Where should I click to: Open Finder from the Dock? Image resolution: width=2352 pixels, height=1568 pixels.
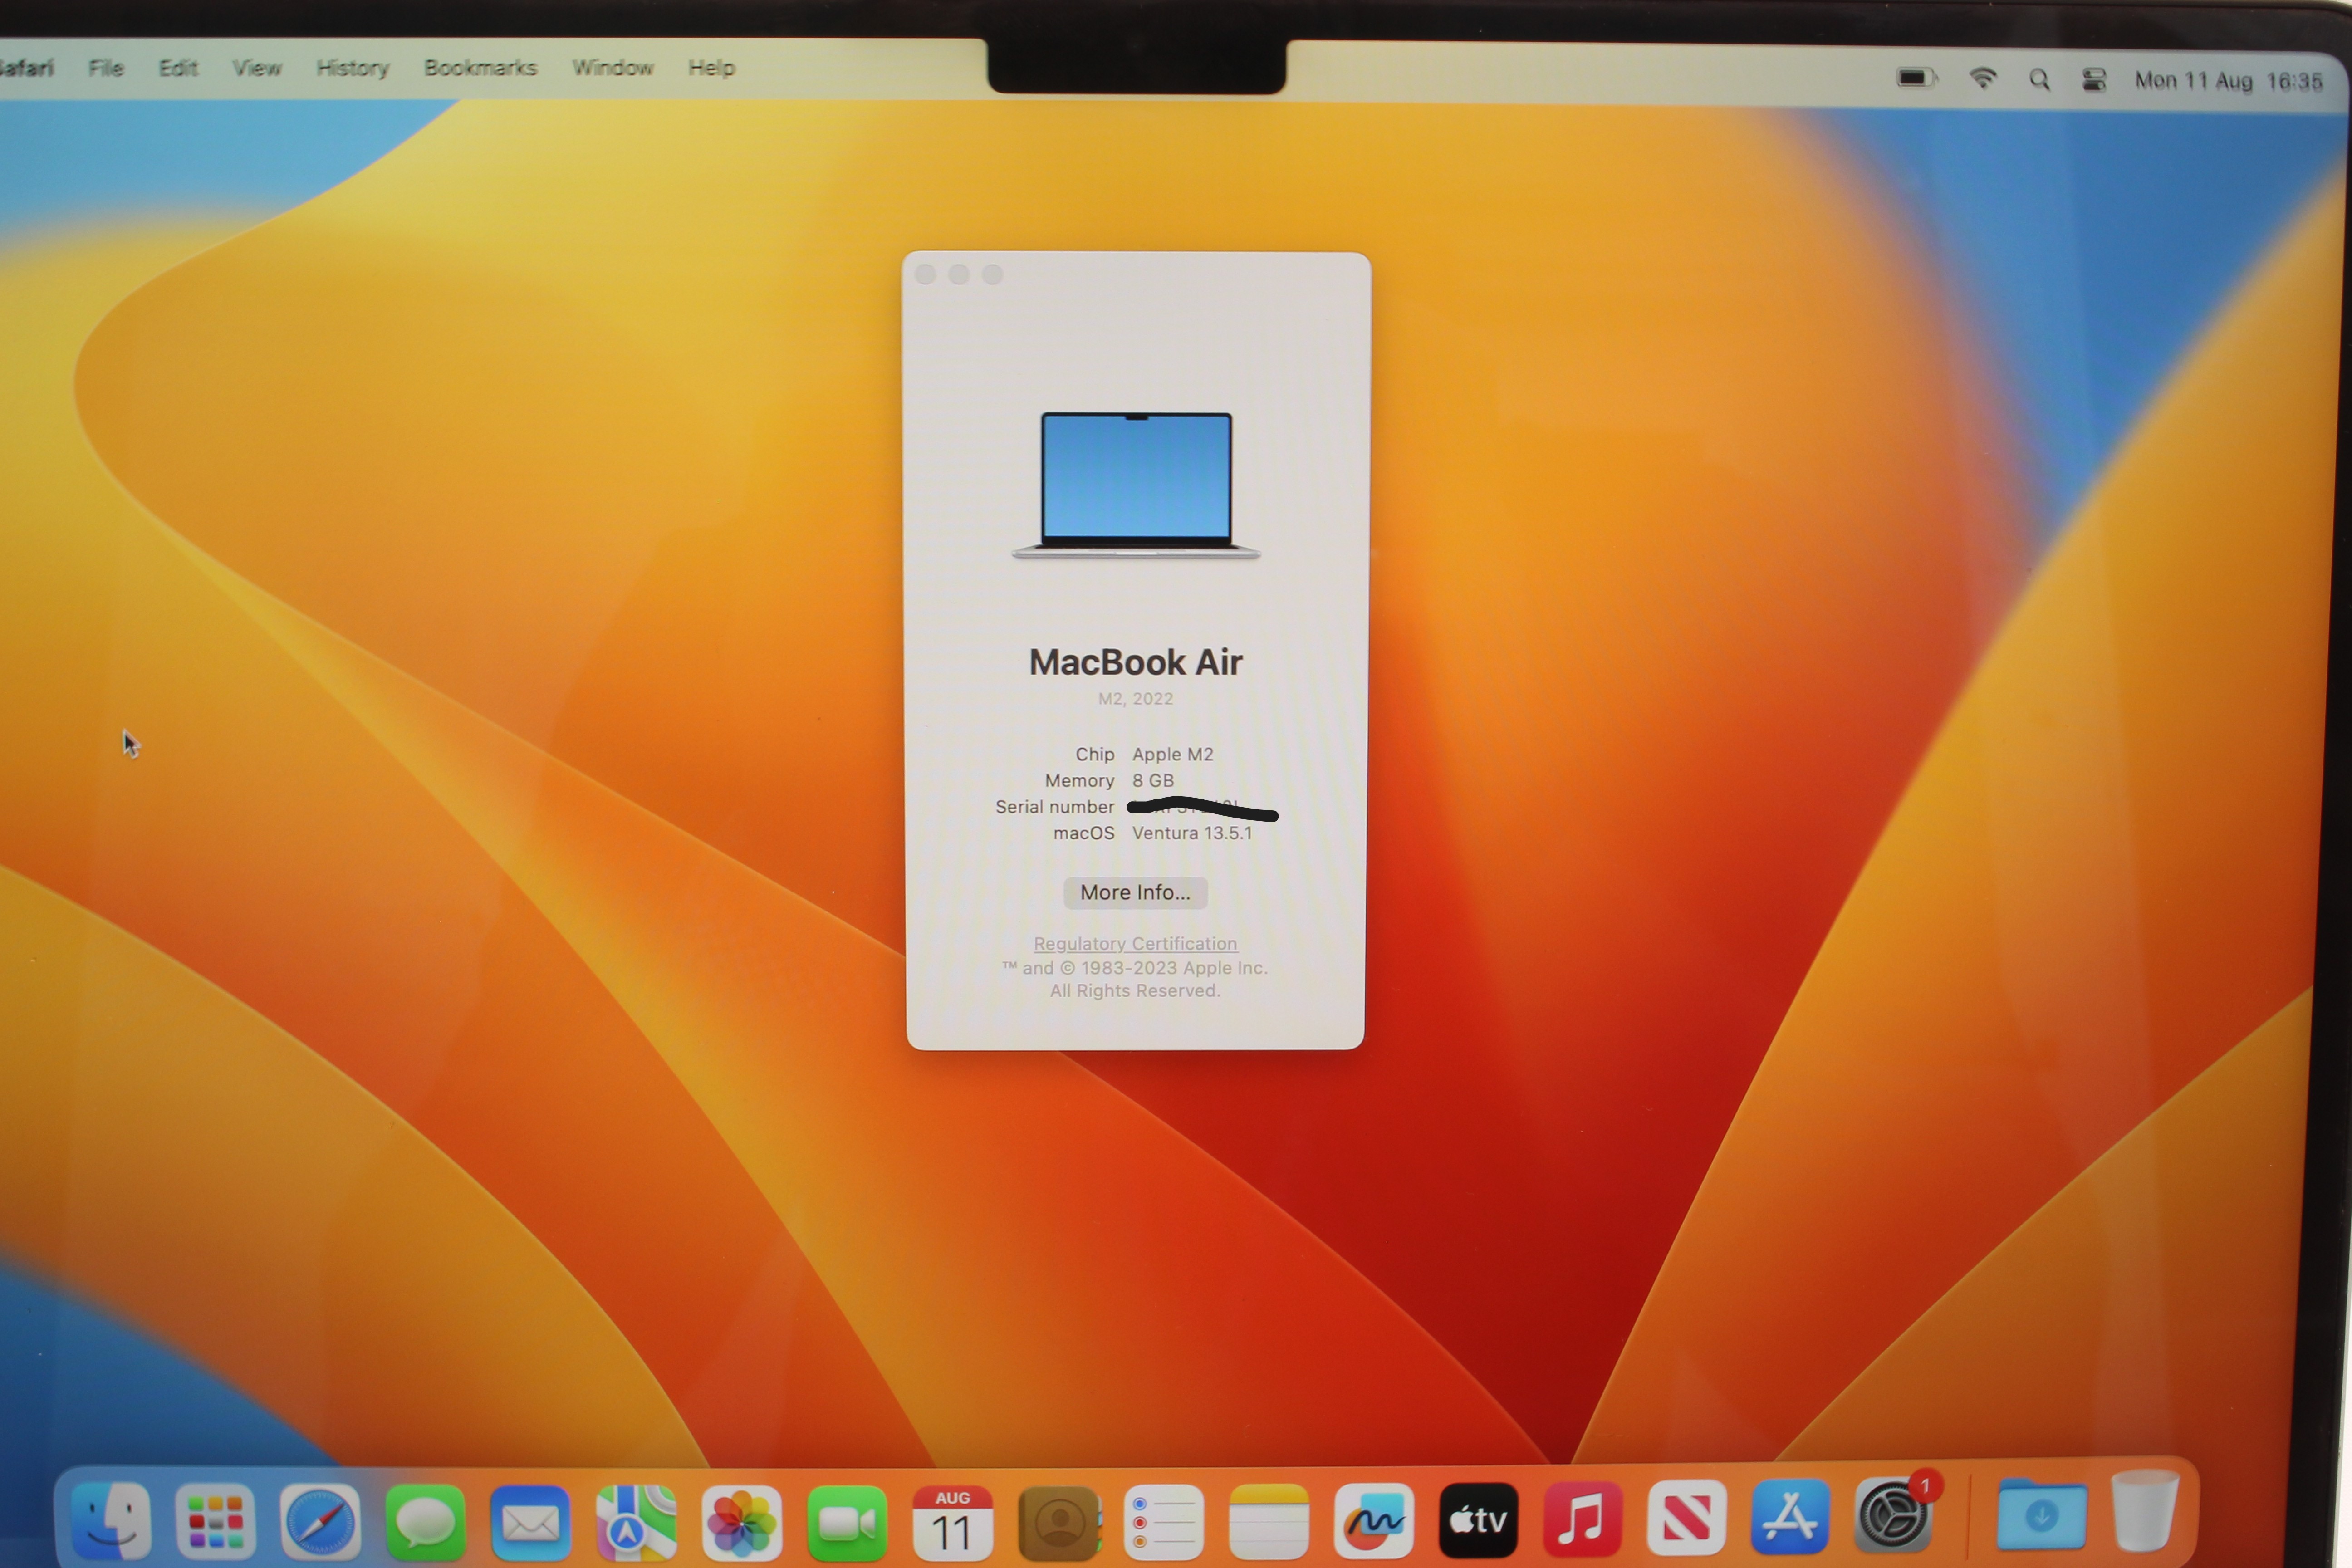click(111, 1520)
